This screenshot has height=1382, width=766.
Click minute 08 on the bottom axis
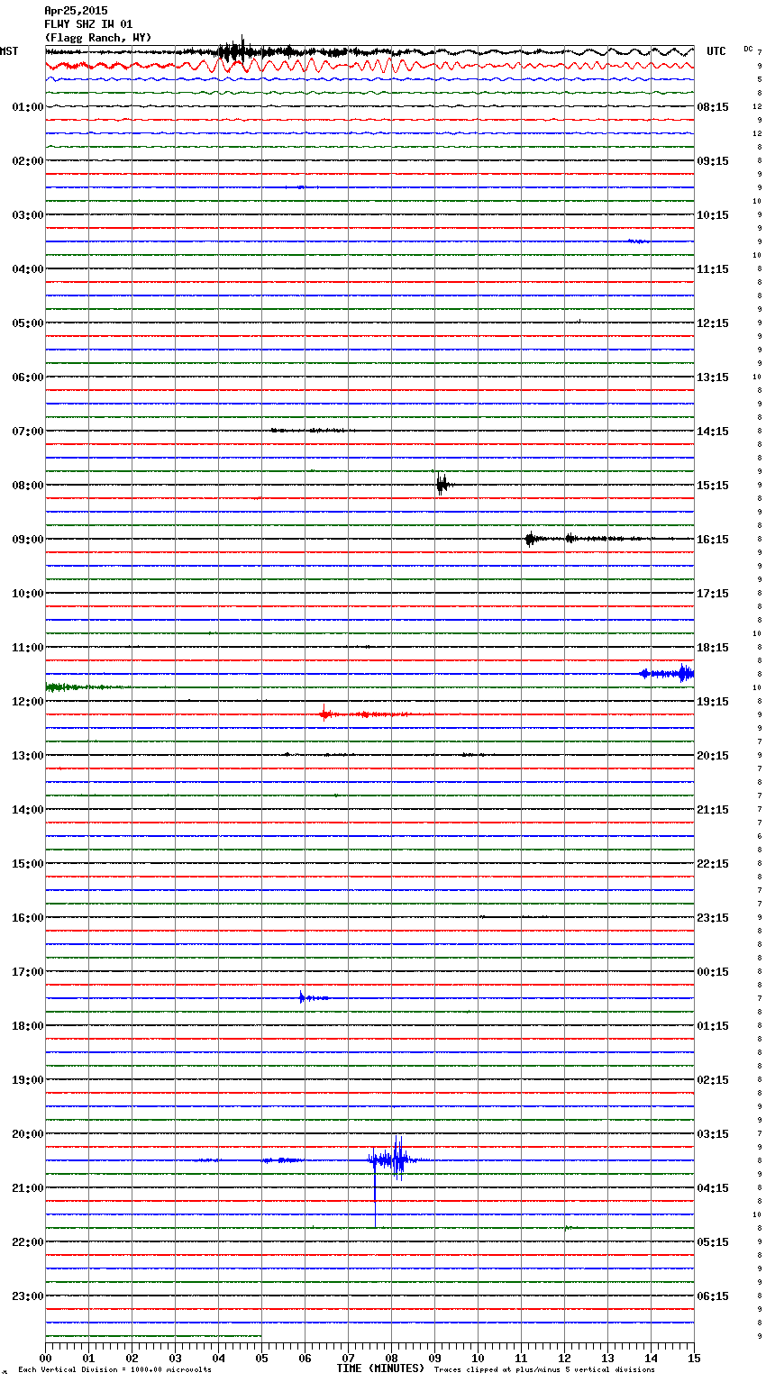tap(391, 1358)
